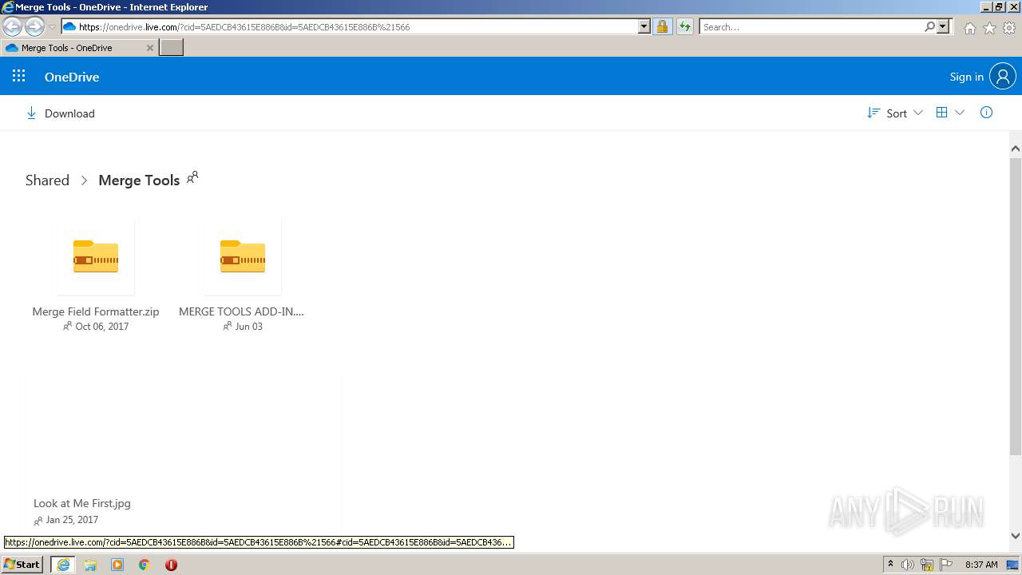This screenshot has width=1022, height=575.
Task: Open the Windows Start button
Action: [22, 564]
